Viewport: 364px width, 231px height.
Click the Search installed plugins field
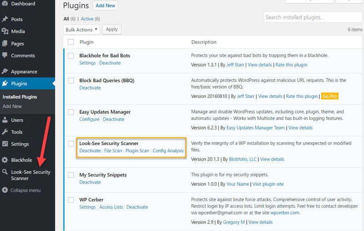coord(313,17)
